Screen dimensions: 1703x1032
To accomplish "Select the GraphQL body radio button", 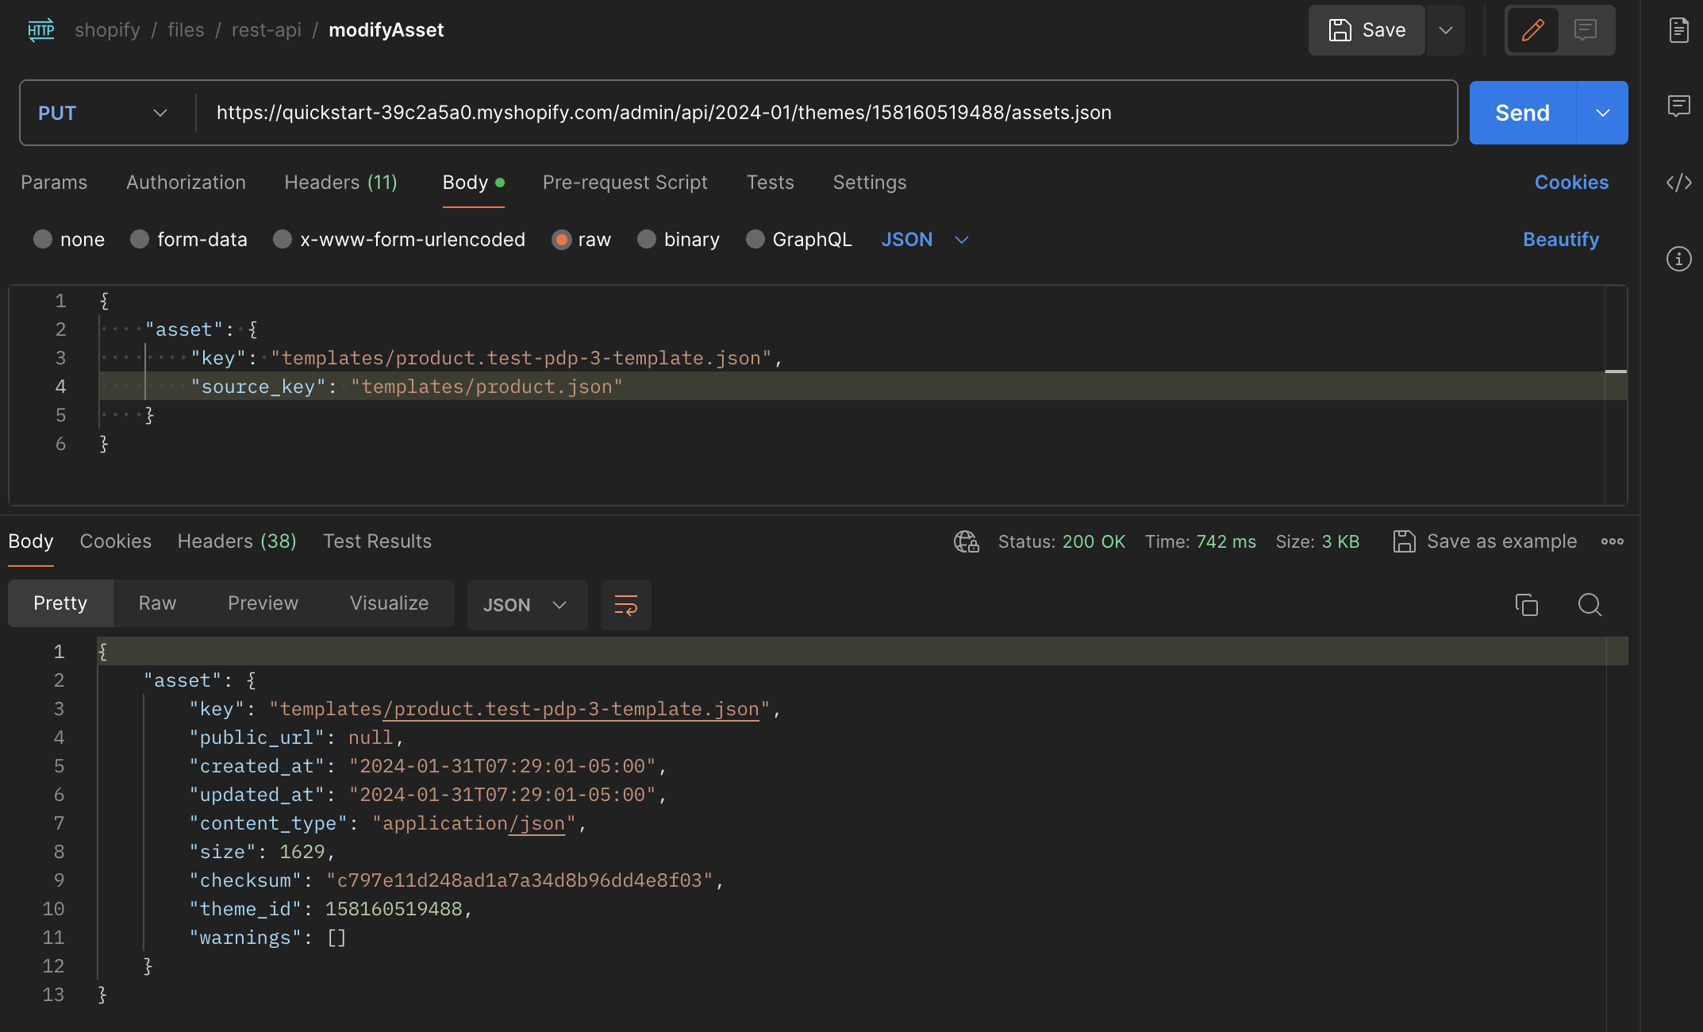I will click(x=755, y=240).
